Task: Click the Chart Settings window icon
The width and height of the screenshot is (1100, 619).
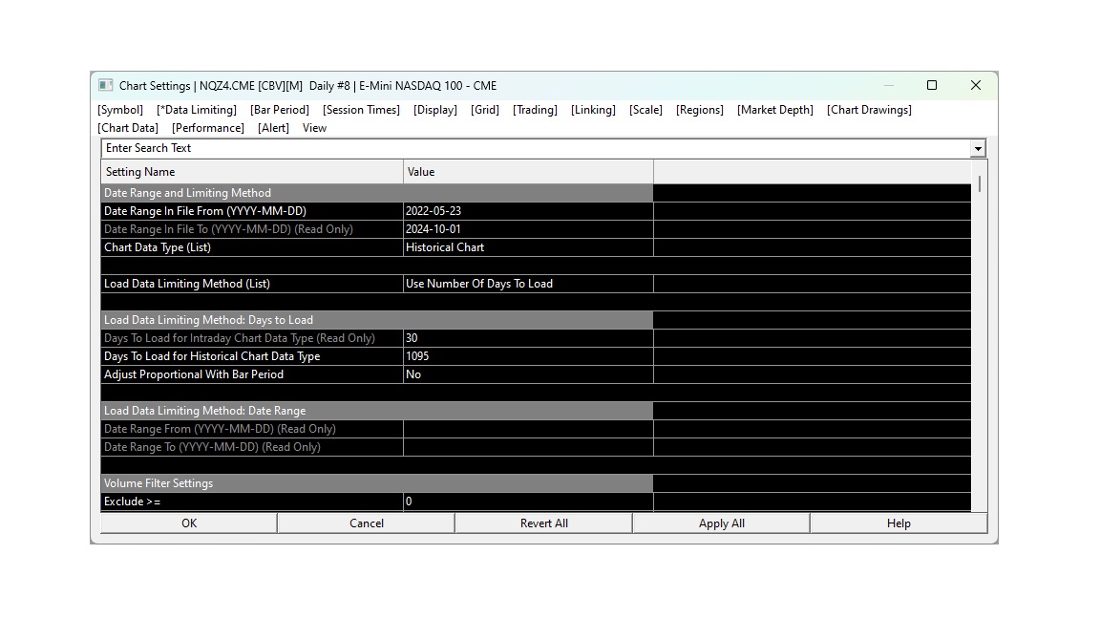Action: point(105,86)
